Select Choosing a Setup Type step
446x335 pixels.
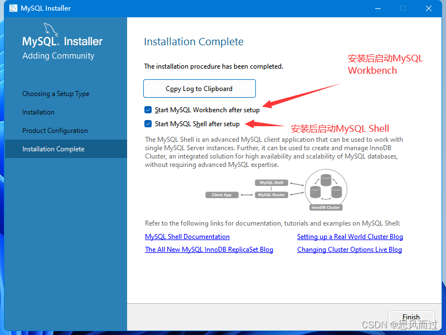click(56, 94)
